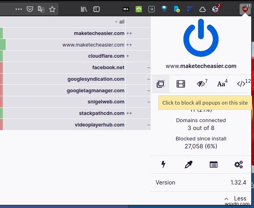
Task: Click the 'Blocked since install' label
Action: [201, 139]
